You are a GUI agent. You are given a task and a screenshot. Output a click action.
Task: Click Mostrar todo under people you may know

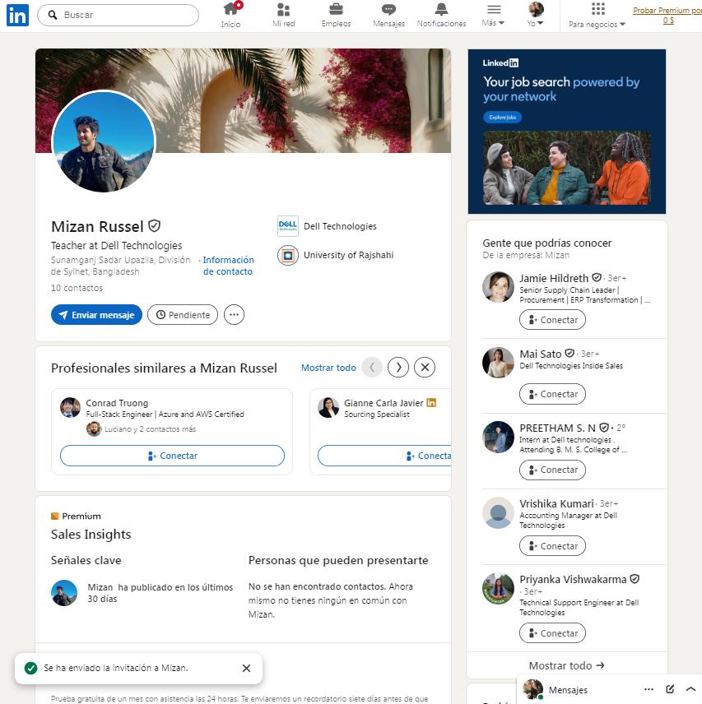tap(567, 665)
